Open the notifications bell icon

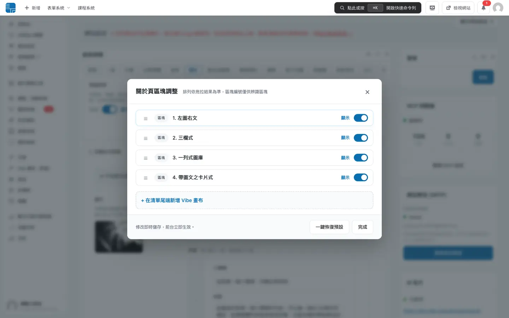coord(484,8)
